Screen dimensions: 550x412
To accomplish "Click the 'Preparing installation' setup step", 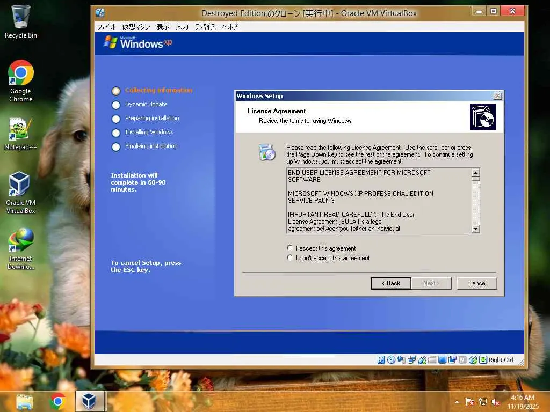I will tap(152, 118).
